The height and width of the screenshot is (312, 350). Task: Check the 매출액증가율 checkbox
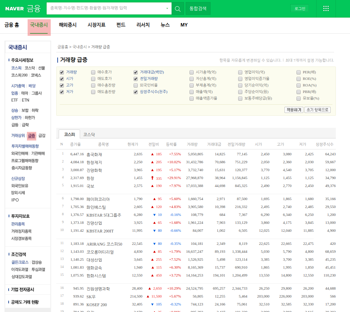pyautogui.click(x=192, y=98)
